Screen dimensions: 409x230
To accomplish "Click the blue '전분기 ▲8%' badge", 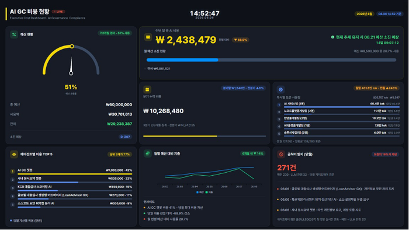I will 243,88.
